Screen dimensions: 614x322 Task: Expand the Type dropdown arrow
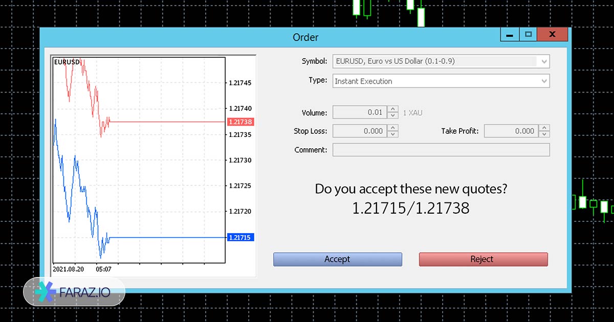click(544, 81)
